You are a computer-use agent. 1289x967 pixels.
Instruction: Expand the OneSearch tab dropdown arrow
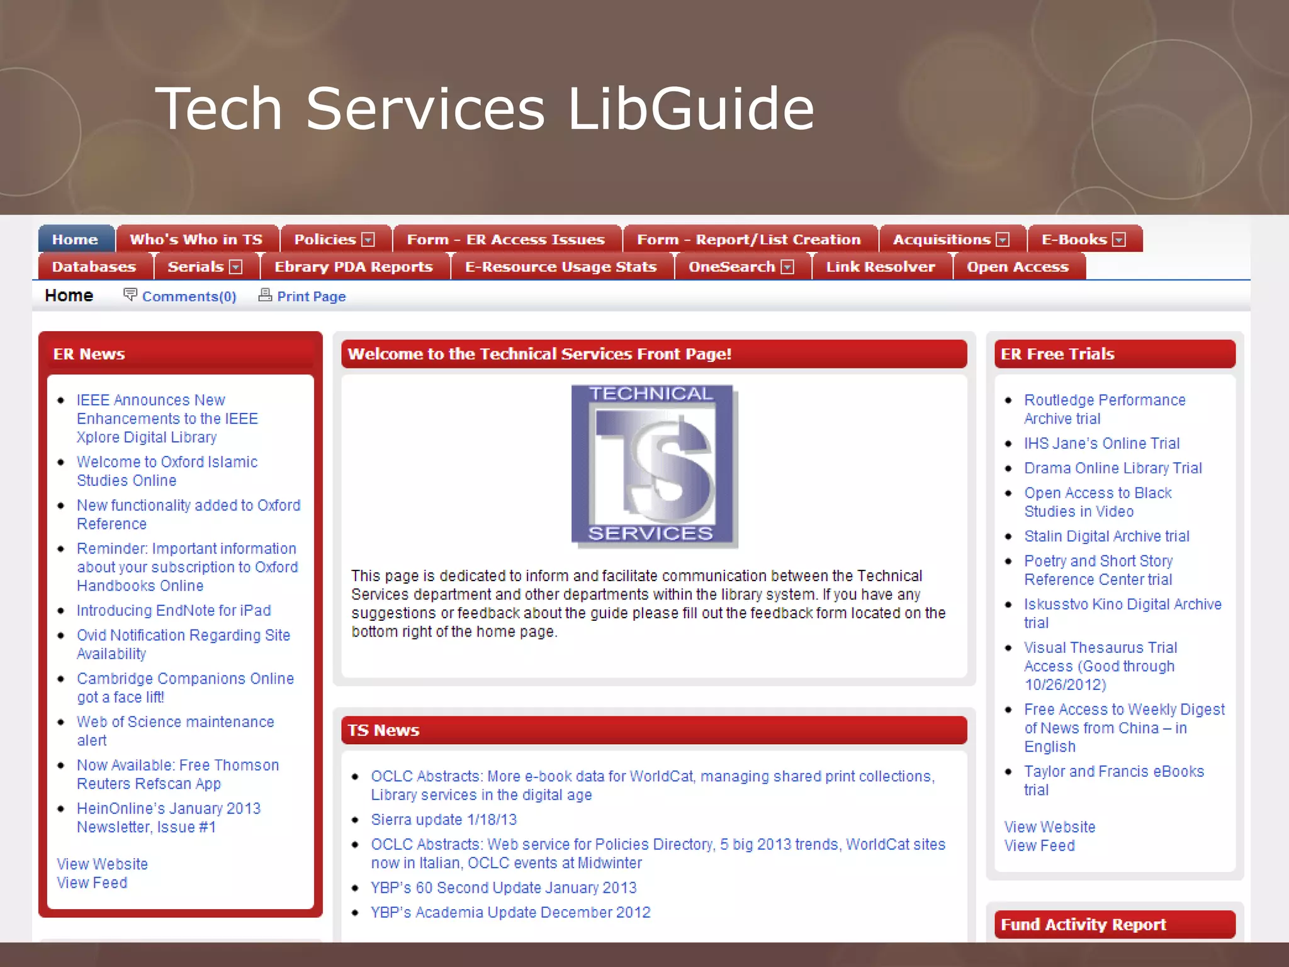click(787, 267)
